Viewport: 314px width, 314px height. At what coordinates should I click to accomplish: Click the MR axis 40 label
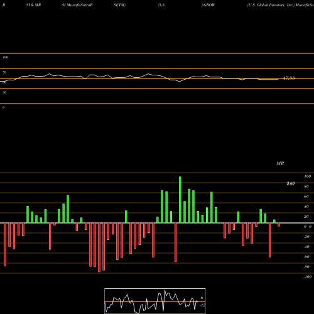point(306,207)
